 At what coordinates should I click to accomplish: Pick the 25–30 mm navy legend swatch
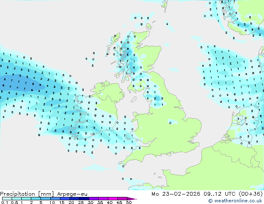[84, 199]
